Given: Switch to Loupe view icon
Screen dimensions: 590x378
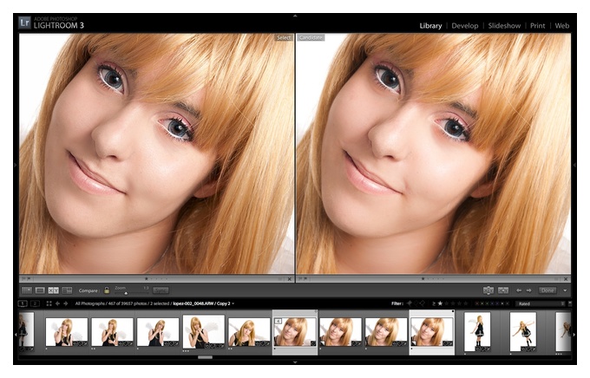Looking at the screenshot, I should click(40, 290).
